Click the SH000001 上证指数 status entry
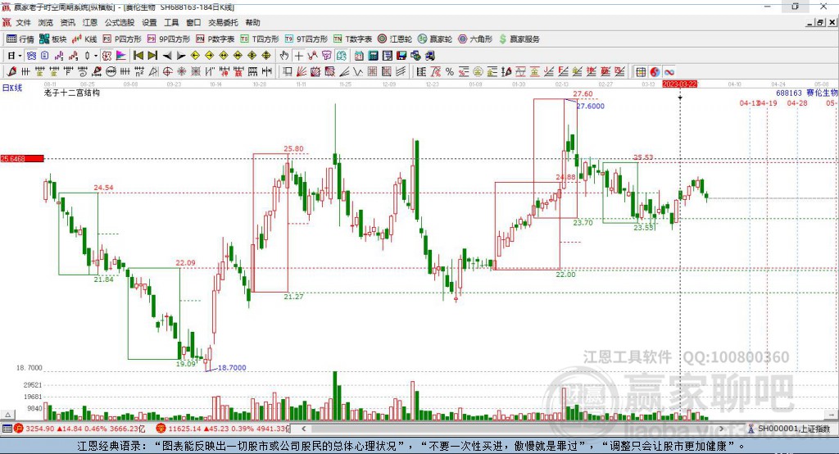Image resolution: width=839 pixels, height=454 pixels. point(791,429)
